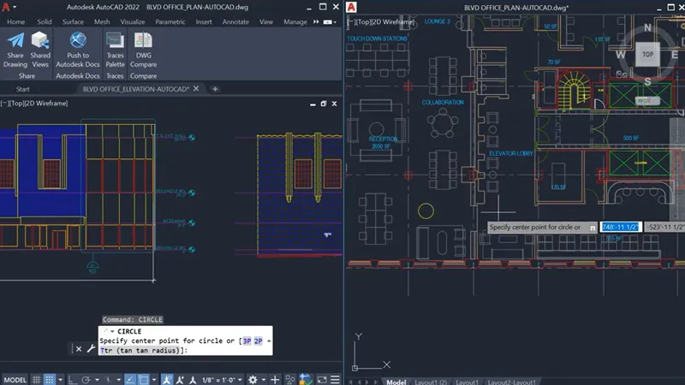Click the N compass direction on ViewCube
Image resolution: width=685 pixels, height=385 pixels.
click(x=647, y=28)
